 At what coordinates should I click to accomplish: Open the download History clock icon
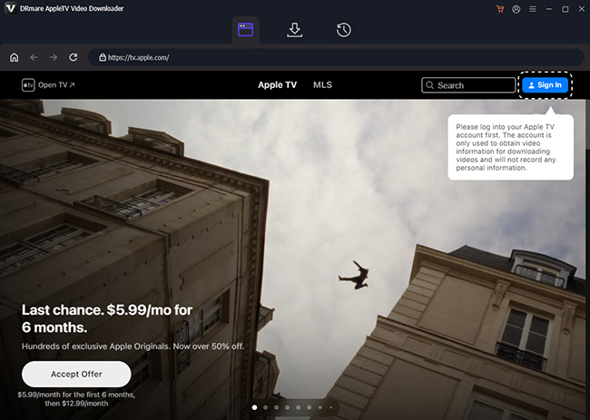343,30
